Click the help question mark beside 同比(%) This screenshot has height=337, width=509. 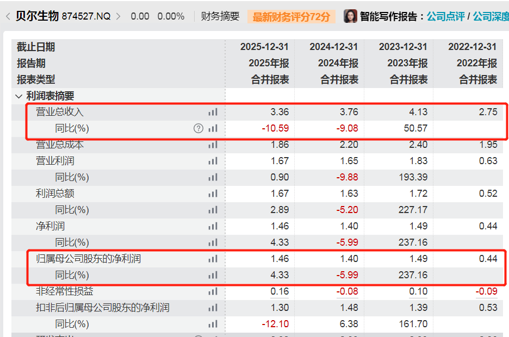click(198, 128)
